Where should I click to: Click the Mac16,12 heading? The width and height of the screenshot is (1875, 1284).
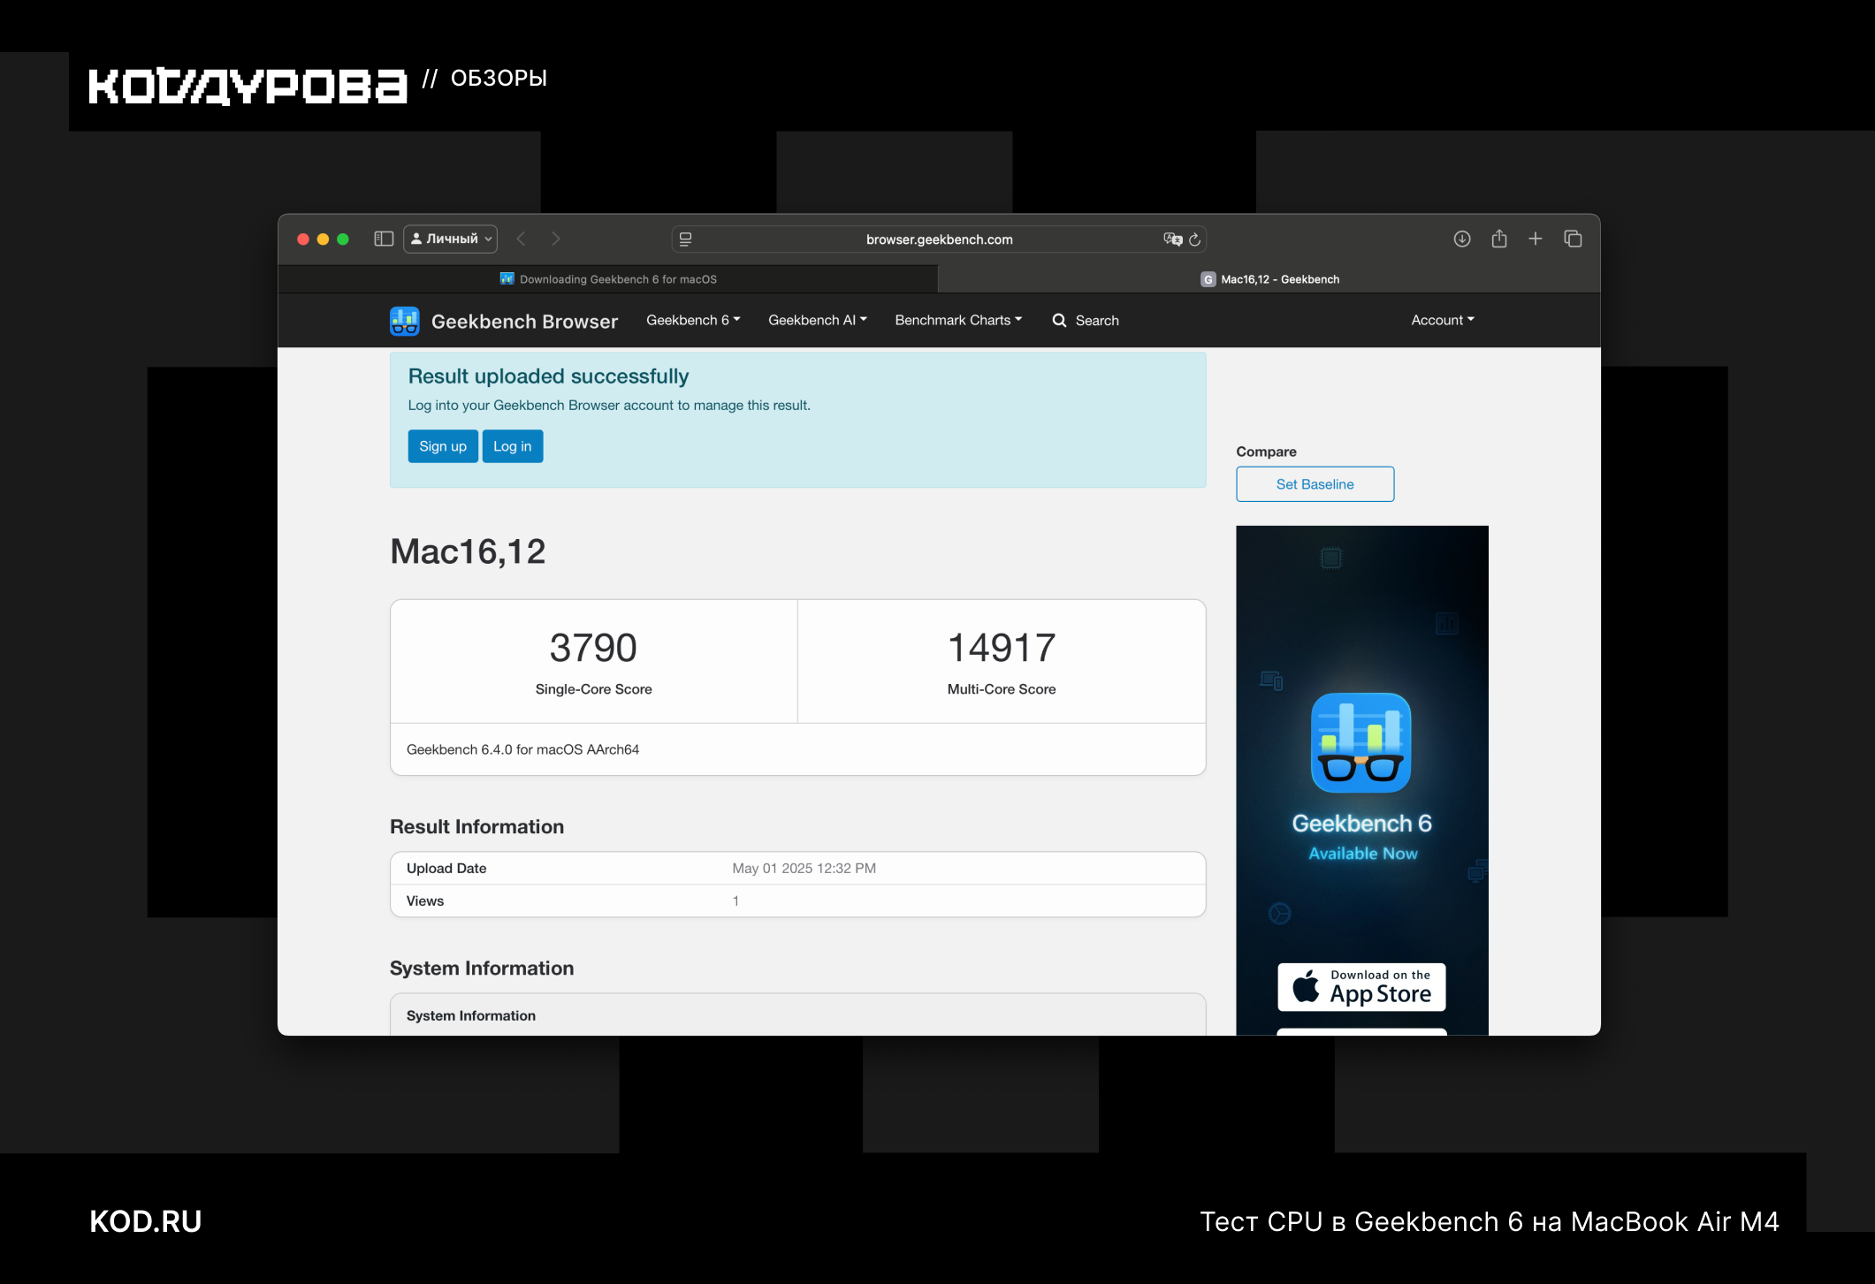click(468, 552)
